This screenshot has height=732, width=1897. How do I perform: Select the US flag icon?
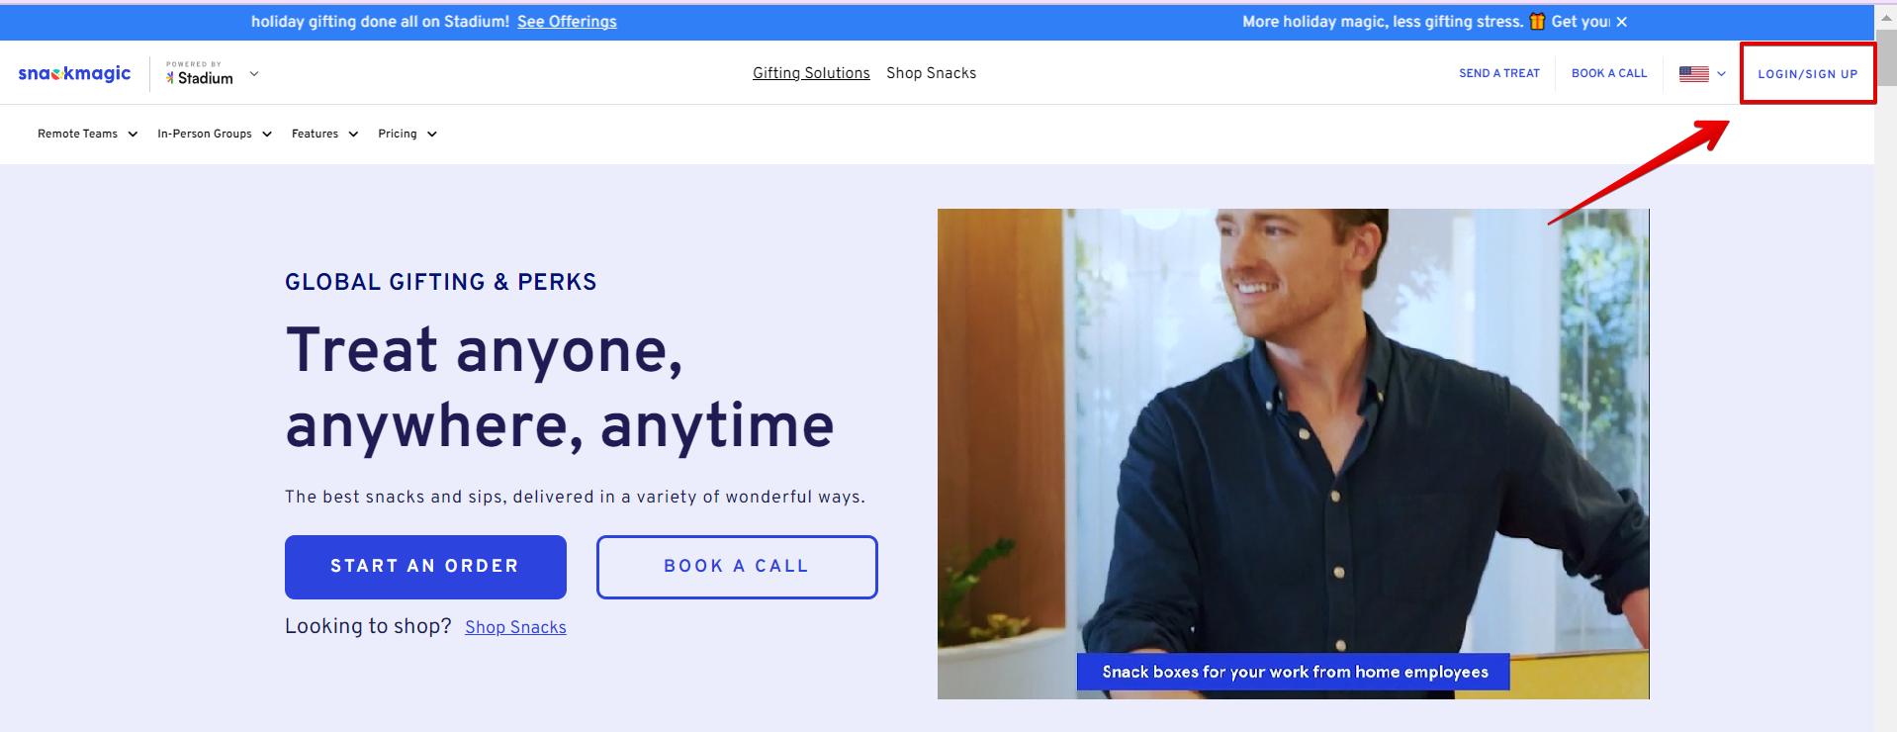tap(1693, 73)
